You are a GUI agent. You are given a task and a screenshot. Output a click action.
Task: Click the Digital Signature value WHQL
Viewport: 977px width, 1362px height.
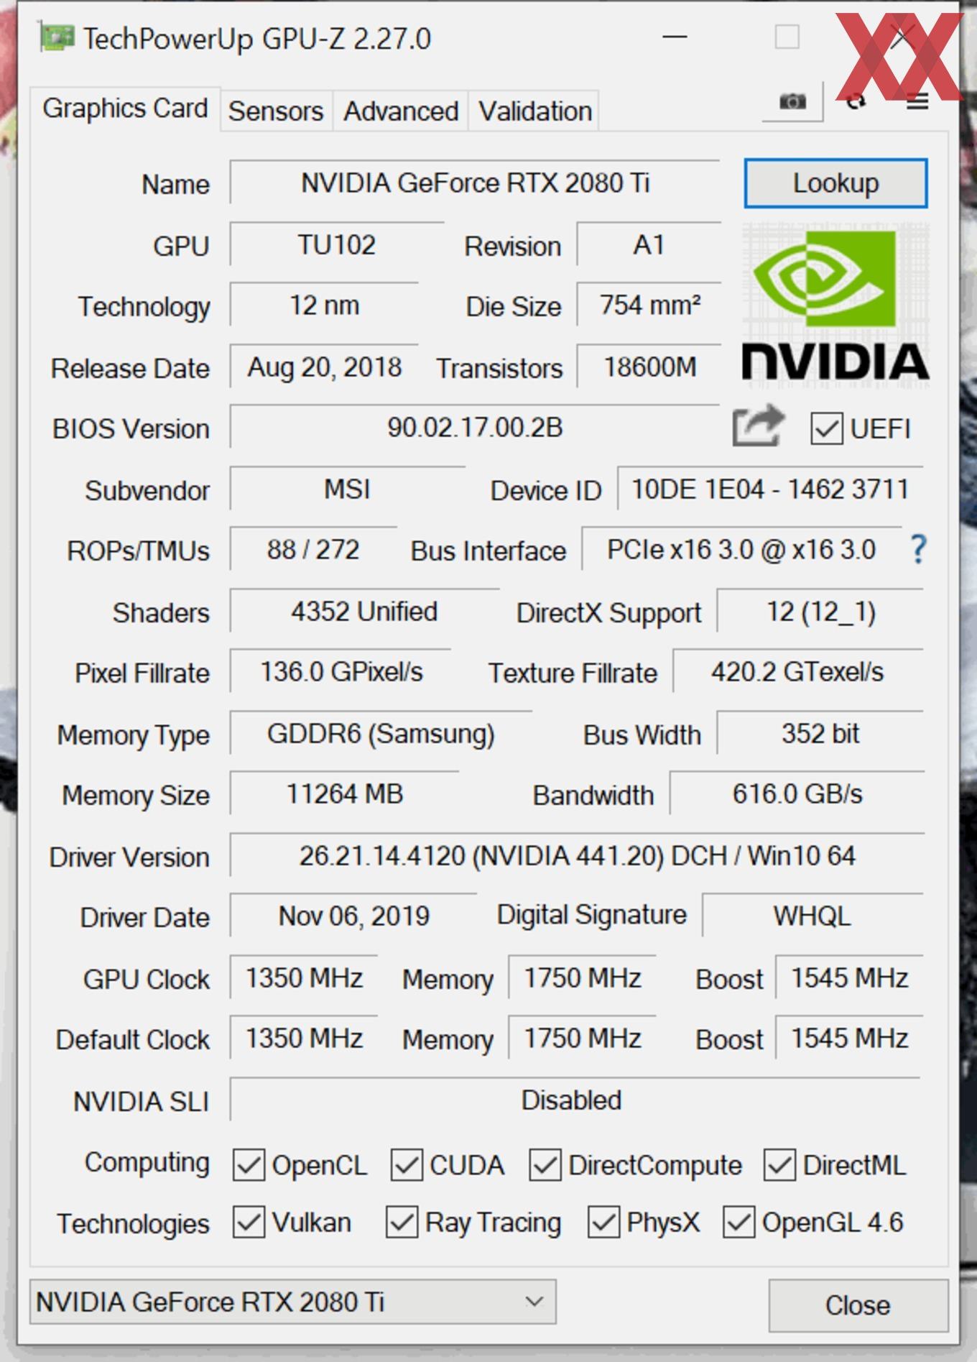point(812,916)
